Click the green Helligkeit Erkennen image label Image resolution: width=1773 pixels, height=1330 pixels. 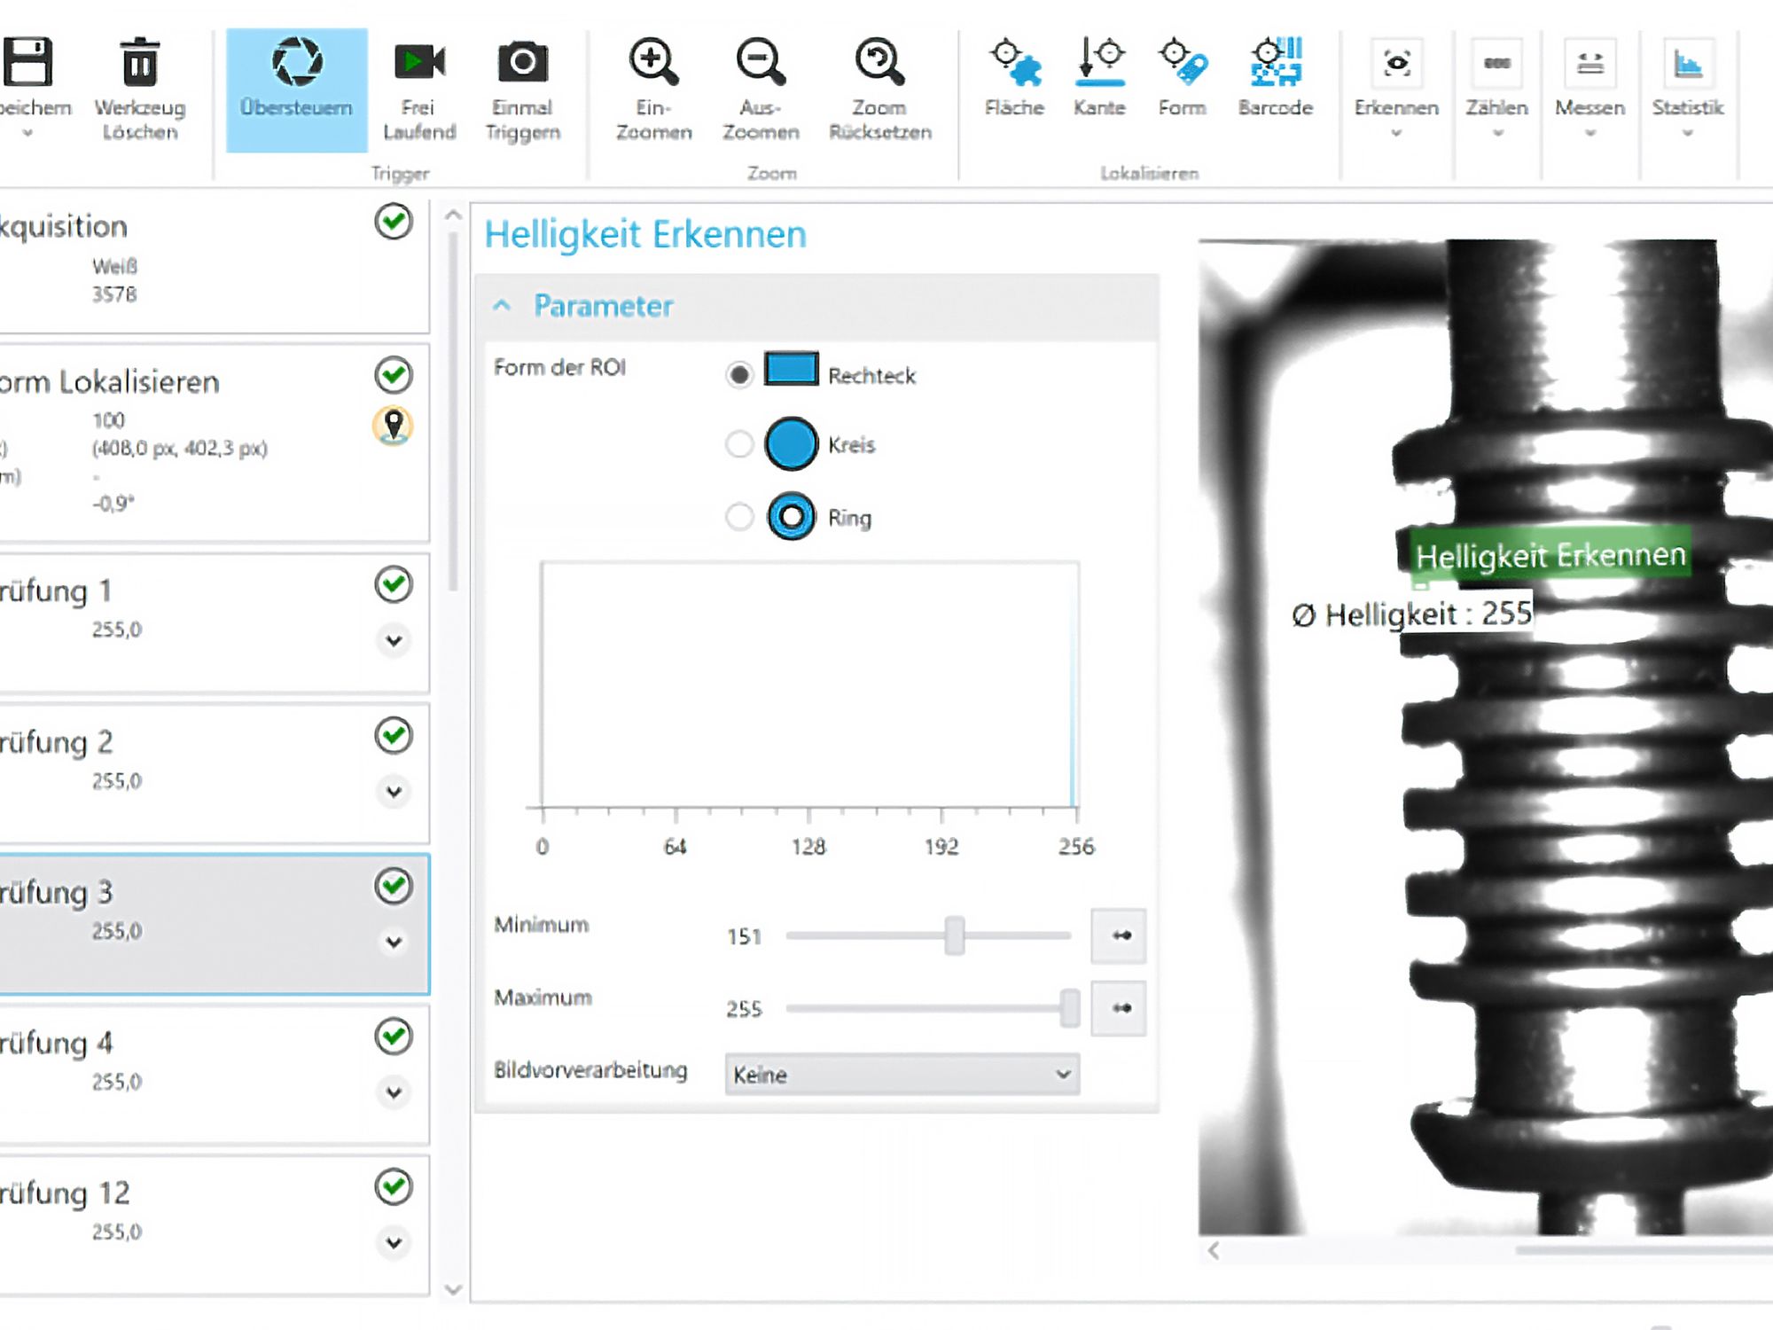point(1550,555)
